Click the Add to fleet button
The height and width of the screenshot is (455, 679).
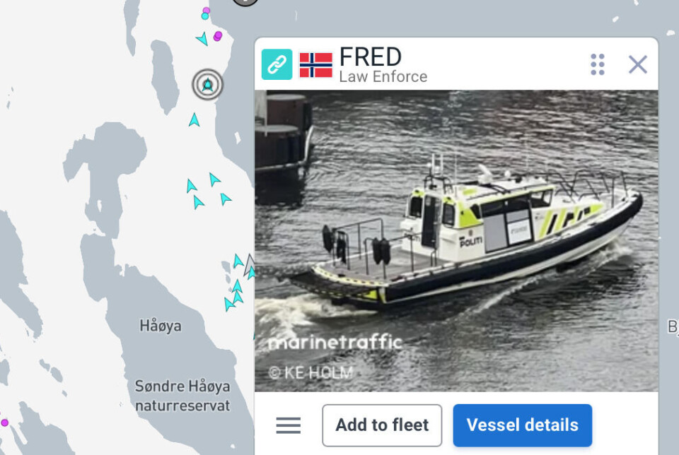tap(382, 425)
